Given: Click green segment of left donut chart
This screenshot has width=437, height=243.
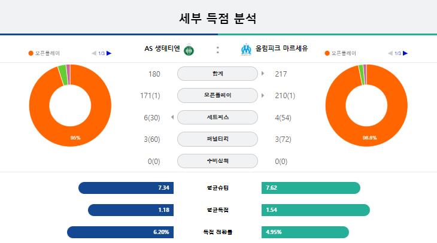Looking at the screenshot, I should (x=63, y=75).
